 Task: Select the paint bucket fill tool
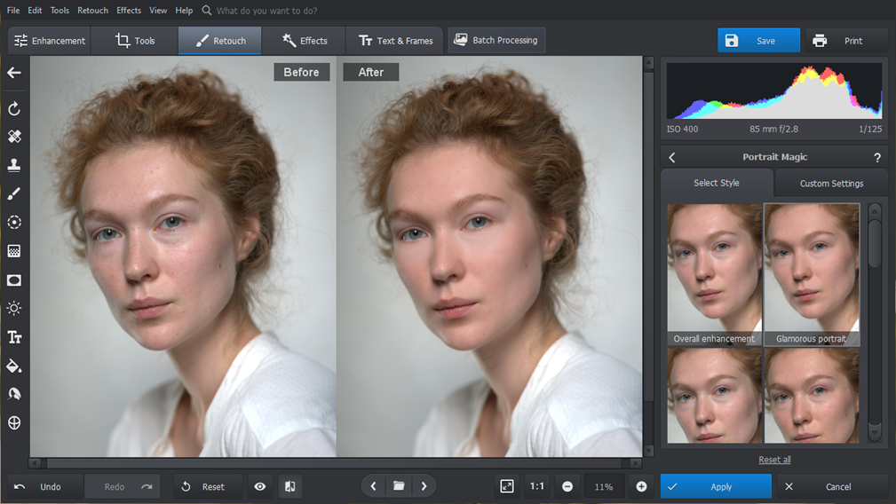(x=14, y=366)
